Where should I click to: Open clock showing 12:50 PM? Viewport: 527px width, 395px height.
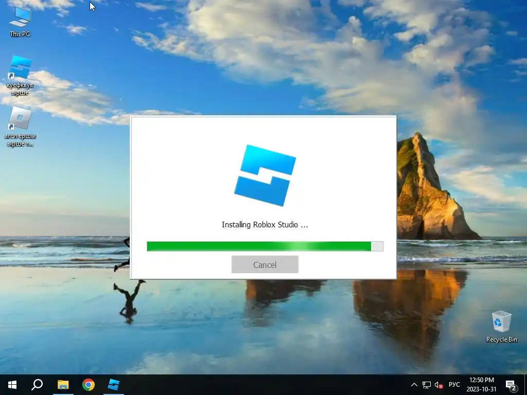pos(481,385)
